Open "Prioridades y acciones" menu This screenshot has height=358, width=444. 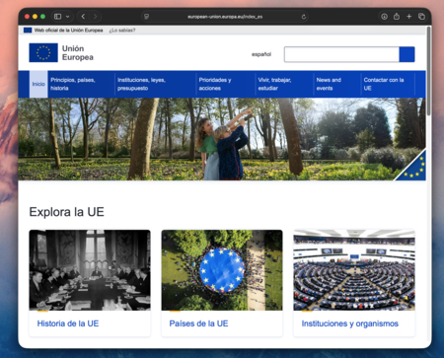click(215, 84)
